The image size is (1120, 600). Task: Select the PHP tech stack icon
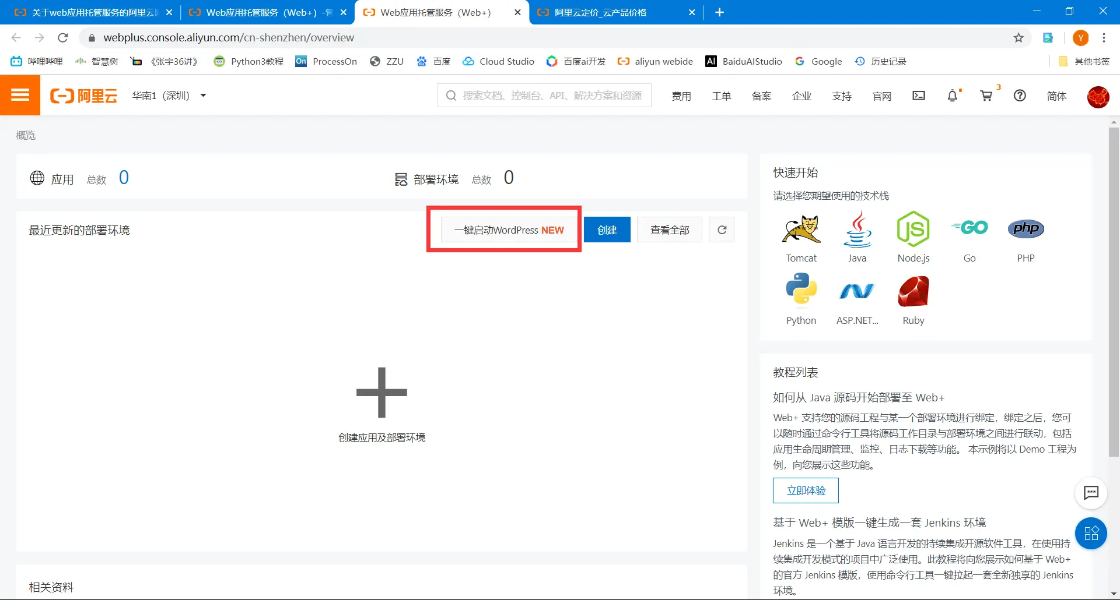(1025, 228)
